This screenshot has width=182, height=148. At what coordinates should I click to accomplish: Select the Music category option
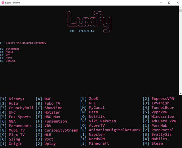7,52
